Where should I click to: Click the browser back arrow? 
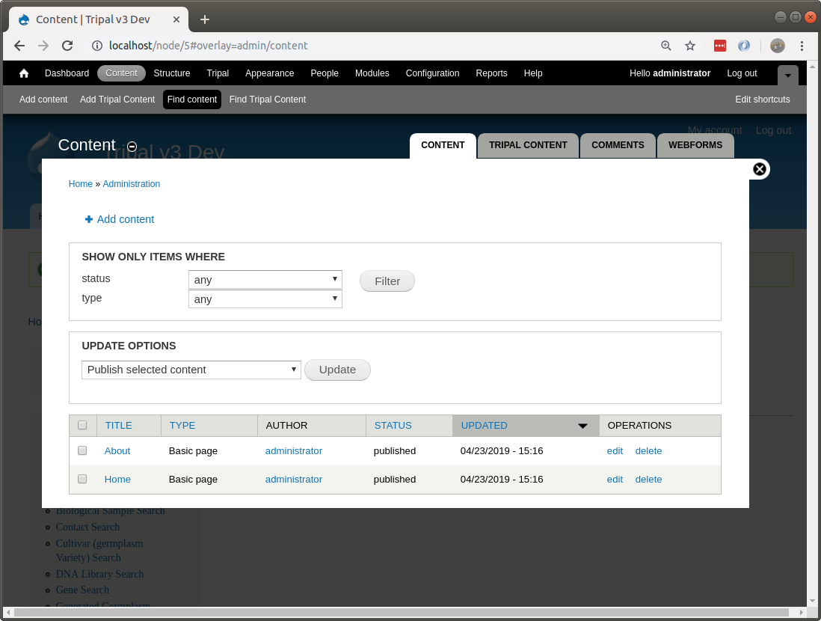click(x=19, y=46)
